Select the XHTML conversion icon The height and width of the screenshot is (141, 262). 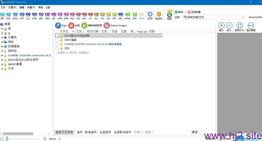point(127,16)
